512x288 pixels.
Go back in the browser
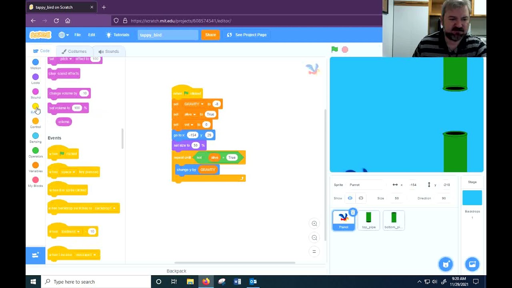(33, 21)
